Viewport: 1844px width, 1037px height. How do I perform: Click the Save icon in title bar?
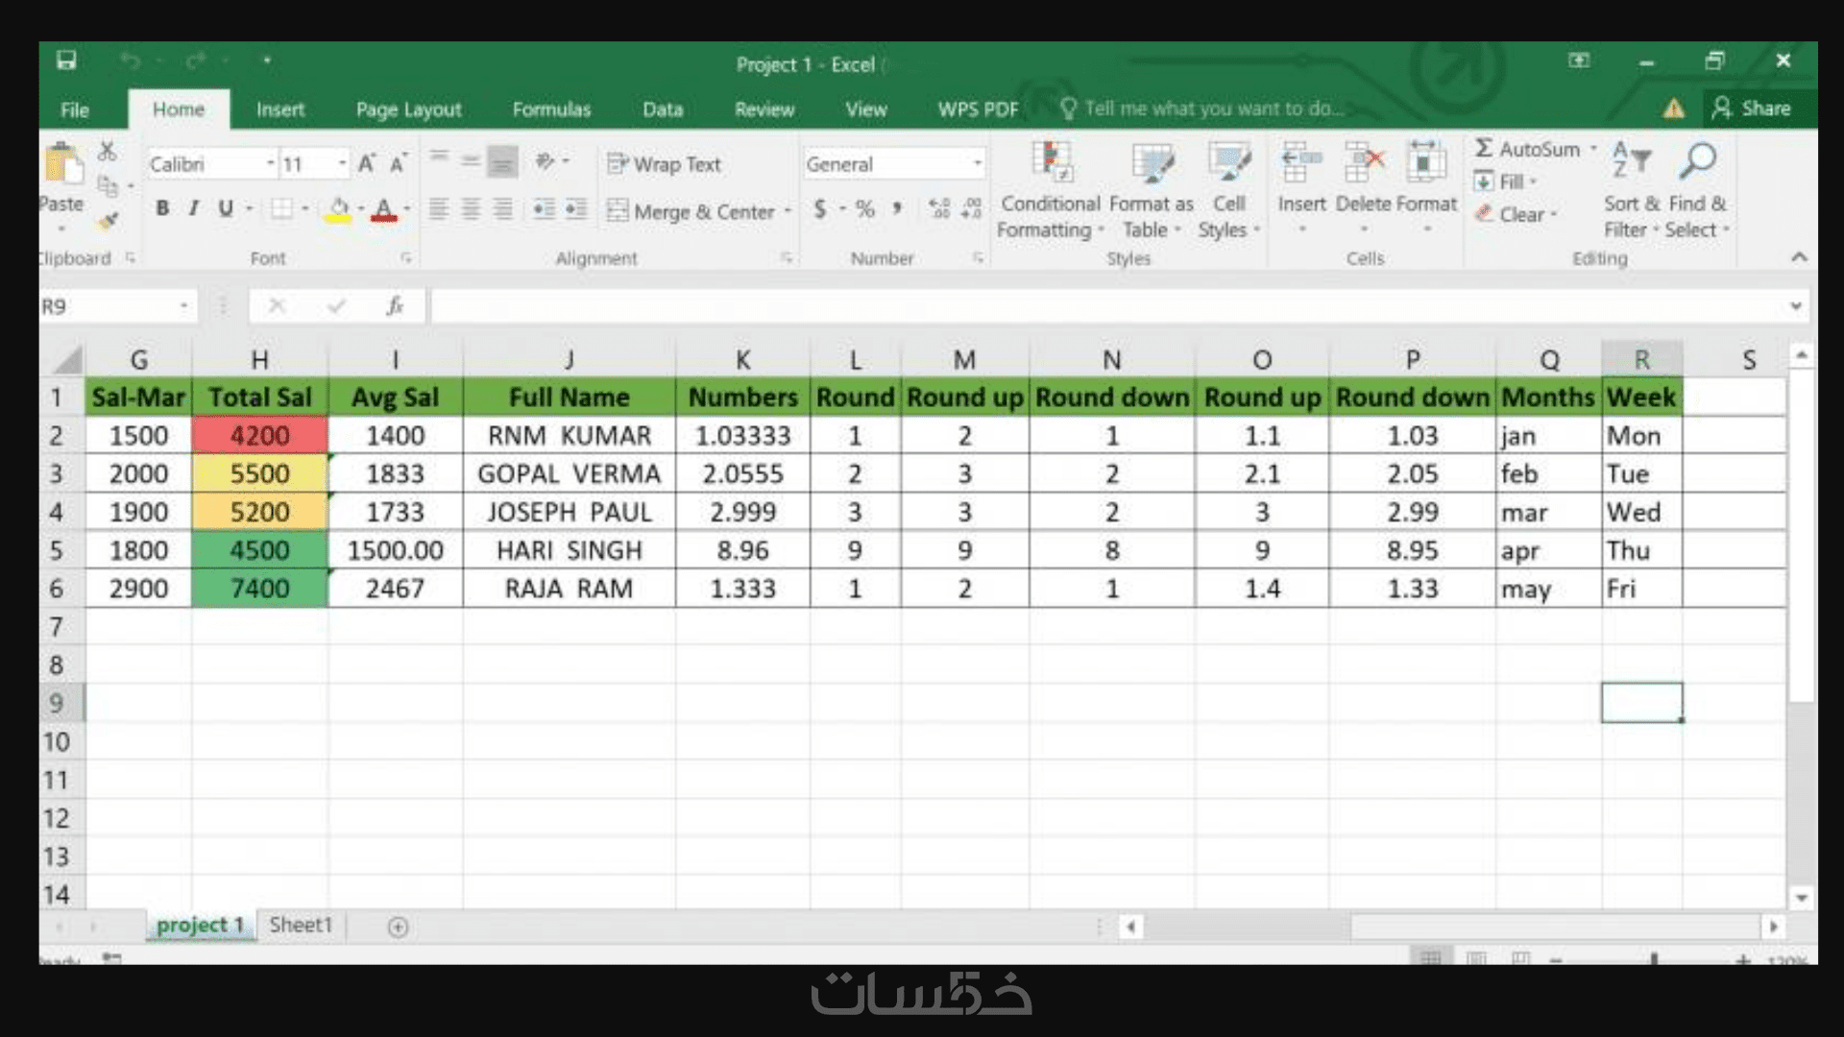click(x=66, y=60)
